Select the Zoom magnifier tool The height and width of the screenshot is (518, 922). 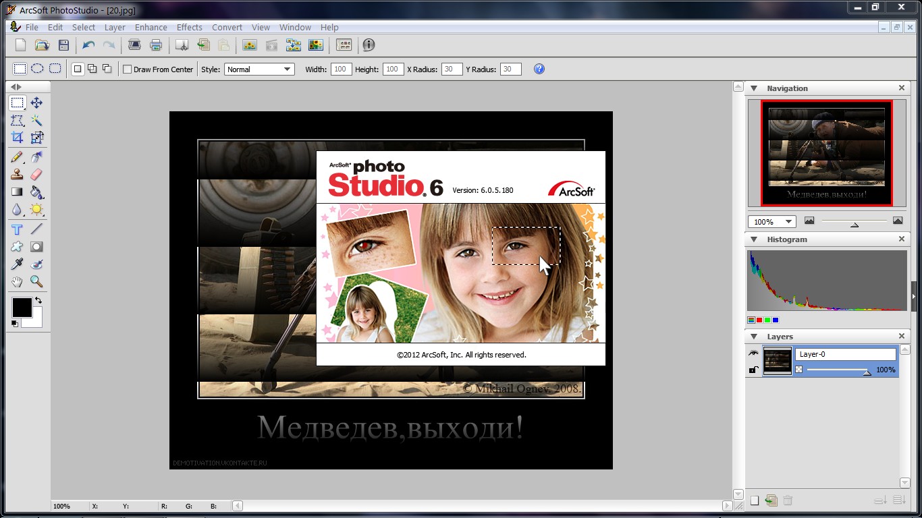(36, 281)
